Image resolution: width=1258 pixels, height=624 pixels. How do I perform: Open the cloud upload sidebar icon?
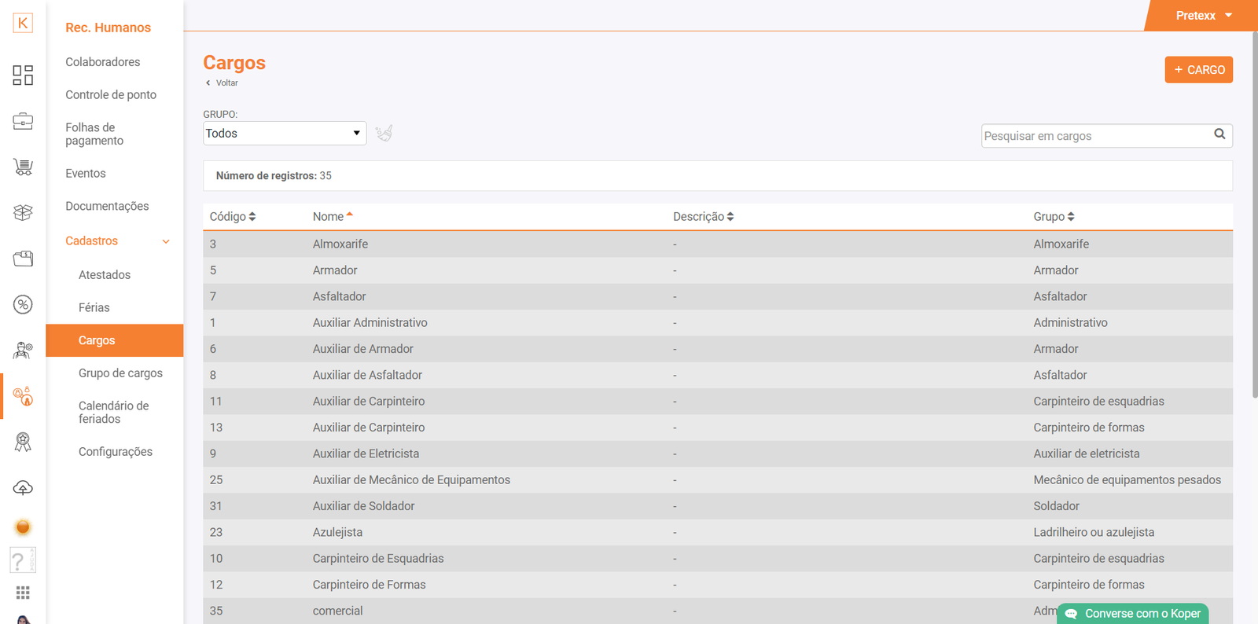click(23, 488)
